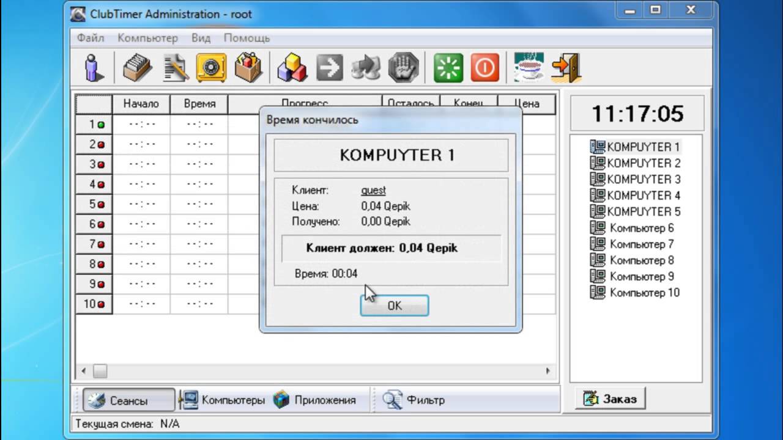Switch to the Сеансы tab

(x=129, y=401)
